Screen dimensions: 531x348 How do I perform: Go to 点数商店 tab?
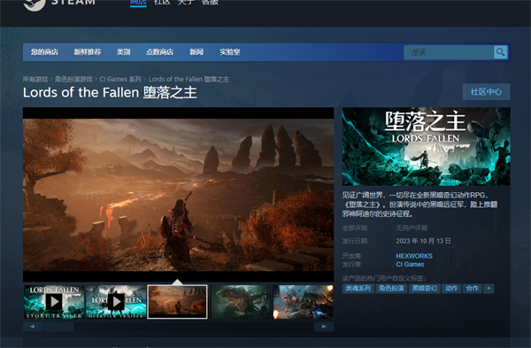click(x=159, y=52)
